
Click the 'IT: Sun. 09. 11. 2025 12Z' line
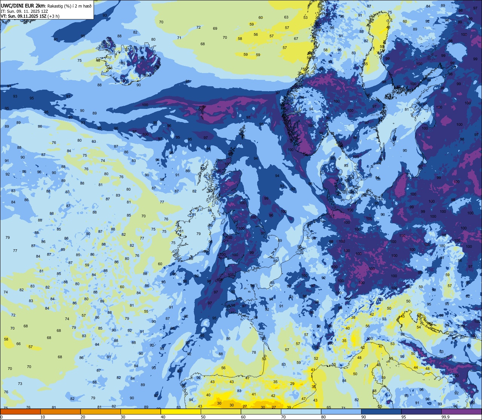pos(25,11)
